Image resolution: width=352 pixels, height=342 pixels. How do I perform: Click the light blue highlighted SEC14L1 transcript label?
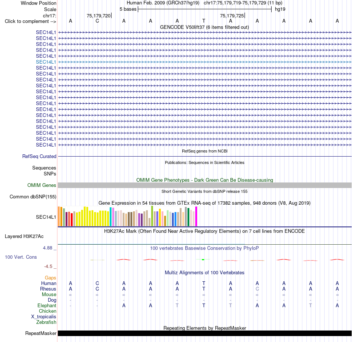coord(46,62)
